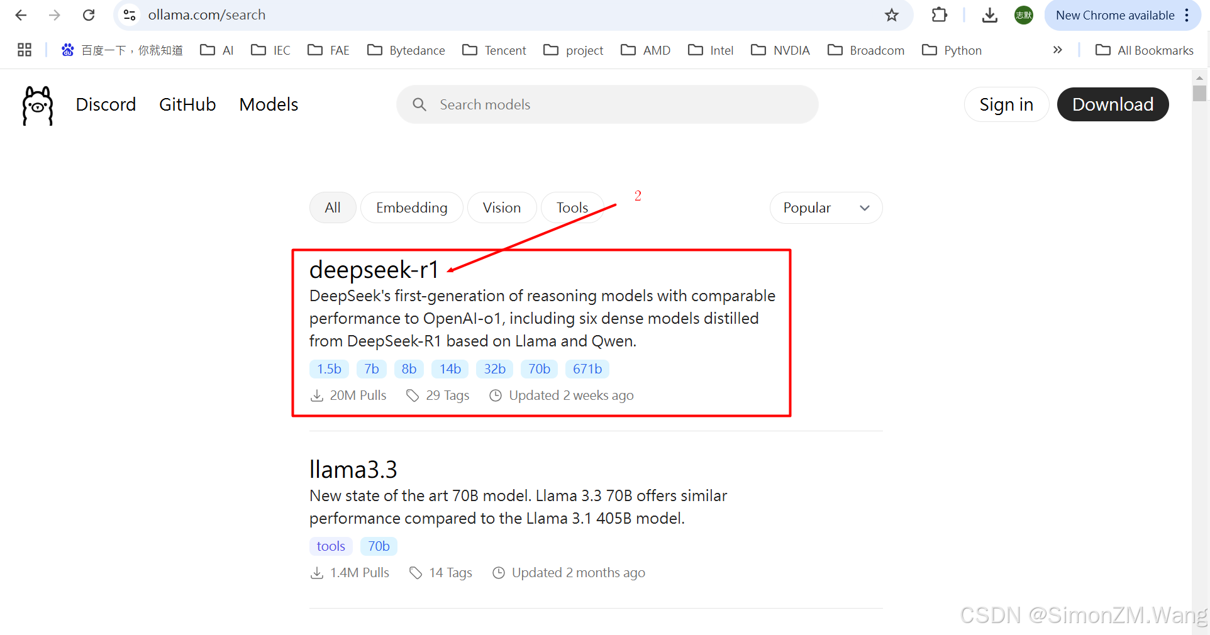The image size is (1210, 635).
Task: Open the AMD bookmark folder
Action: [x=646, y=50]
